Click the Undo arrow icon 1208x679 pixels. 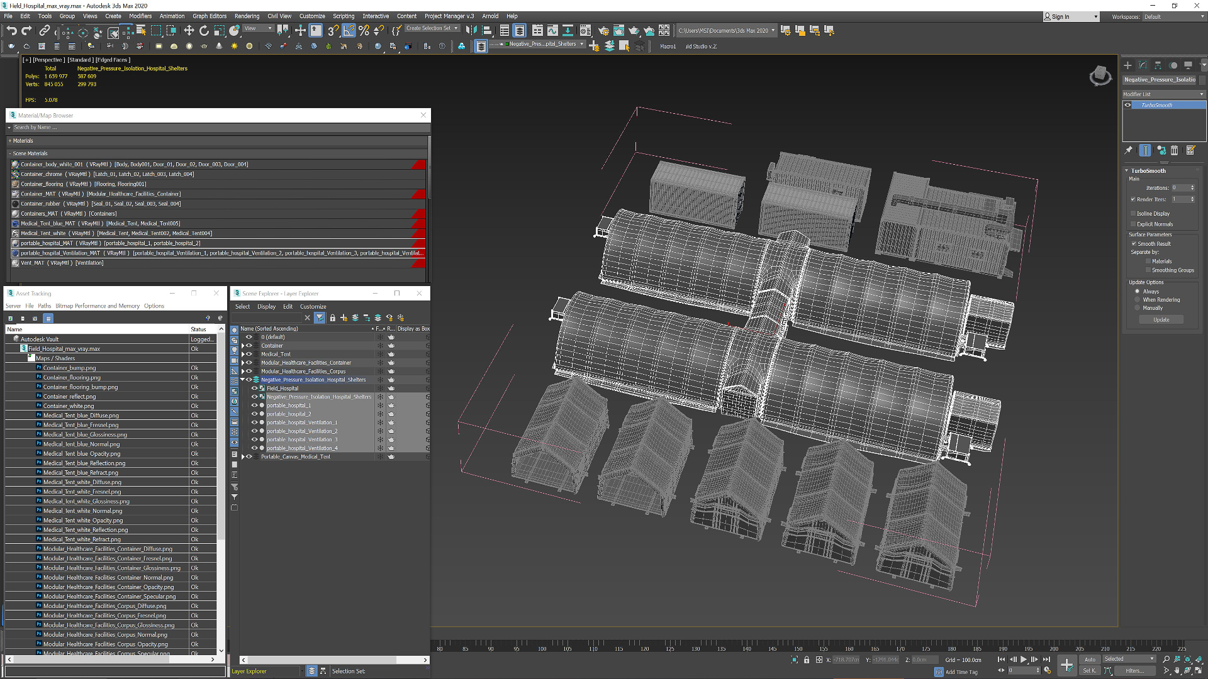pos(11,30)
